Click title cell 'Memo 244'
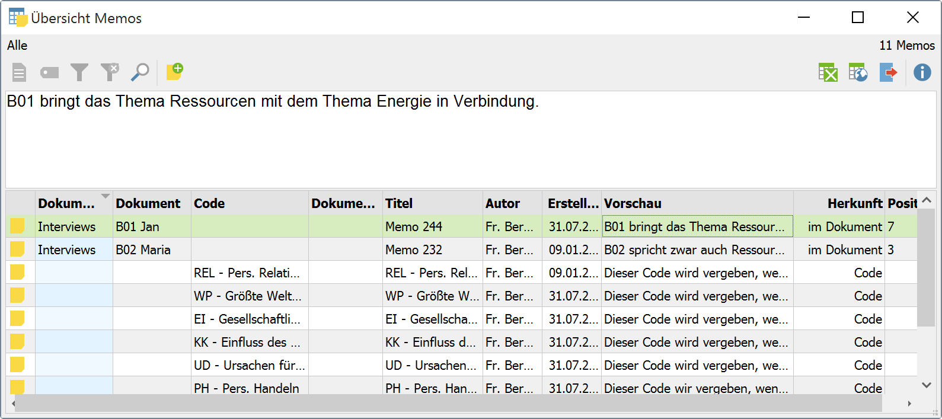Screen dimensions: 942x419 tap(433, 226)
